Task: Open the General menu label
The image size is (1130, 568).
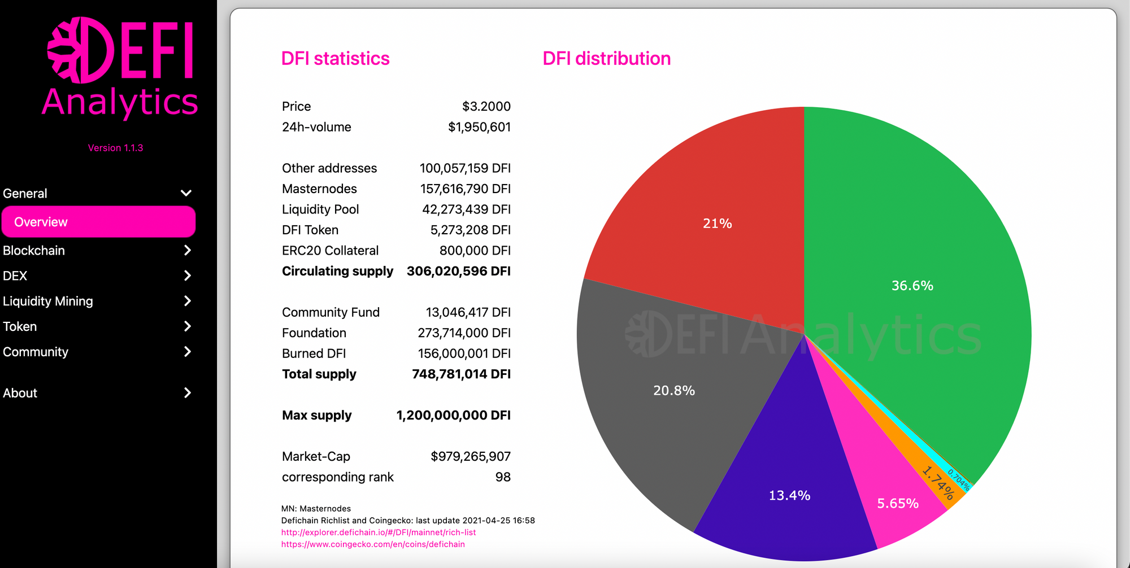Action: (25, 194)
